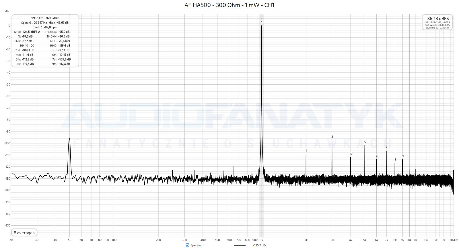The image size is (459, 248).
Task: Click the '7th: -105,8 dB' harmonic value
Action: point(61,59)
